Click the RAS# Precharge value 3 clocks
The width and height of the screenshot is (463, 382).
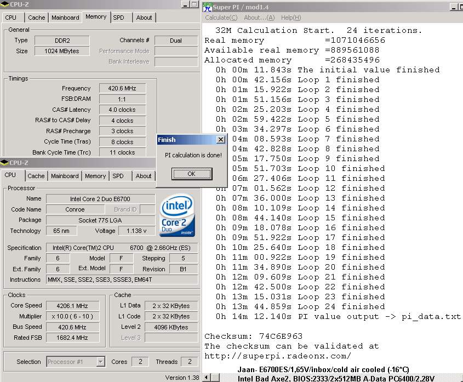click(122, 131)
